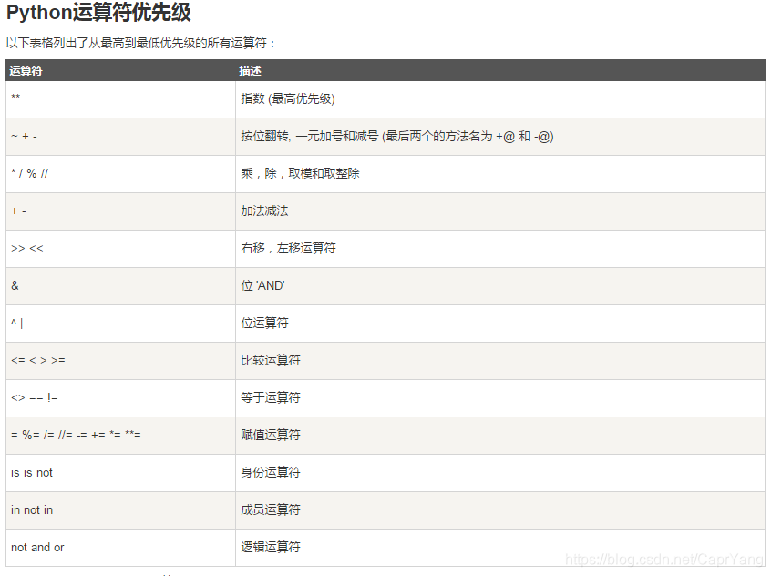Click the ** exponent operator cell

tap(16, 98)
